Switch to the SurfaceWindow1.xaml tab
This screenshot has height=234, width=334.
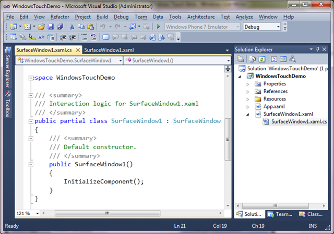tap(109, 50)
